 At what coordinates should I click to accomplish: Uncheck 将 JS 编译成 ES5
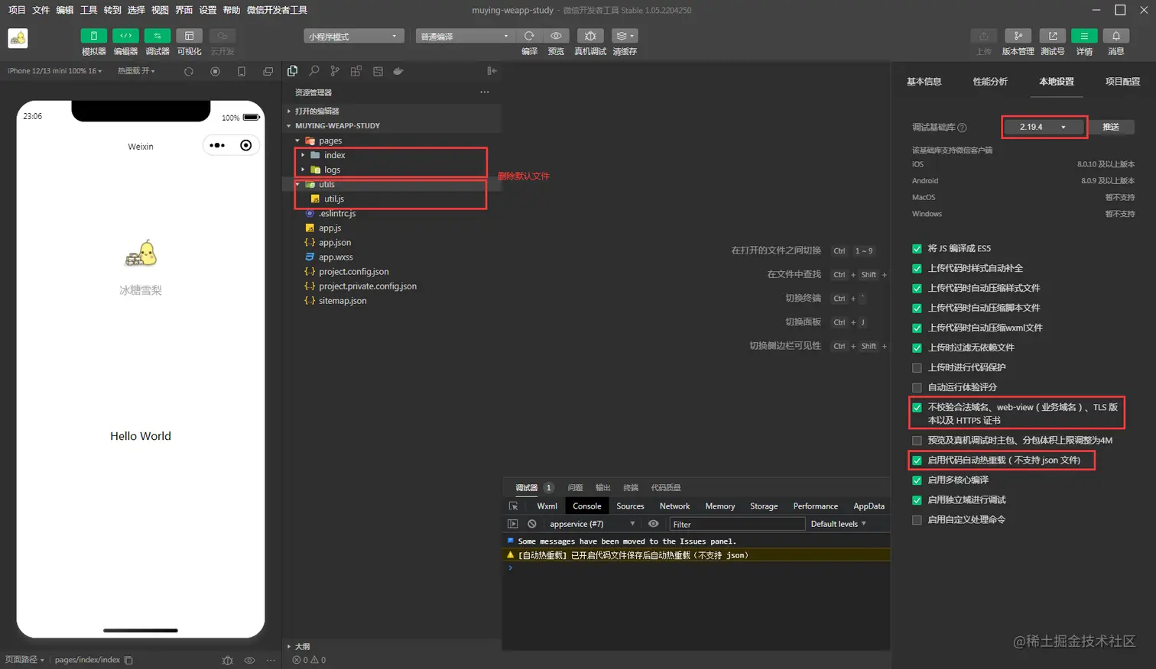tap(917, 249)
